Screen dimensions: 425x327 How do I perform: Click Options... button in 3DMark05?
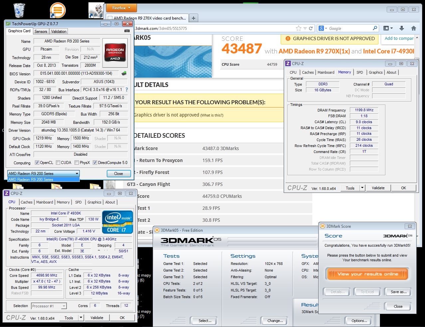(359, 321)
